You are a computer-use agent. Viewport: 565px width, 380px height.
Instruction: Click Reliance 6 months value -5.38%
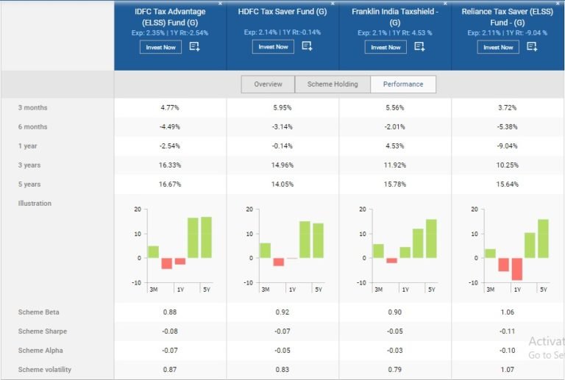click(507, 126)
